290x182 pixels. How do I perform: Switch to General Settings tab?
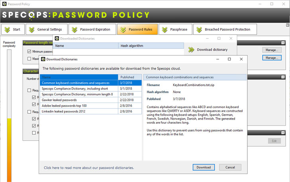click(x=47, y=29)
